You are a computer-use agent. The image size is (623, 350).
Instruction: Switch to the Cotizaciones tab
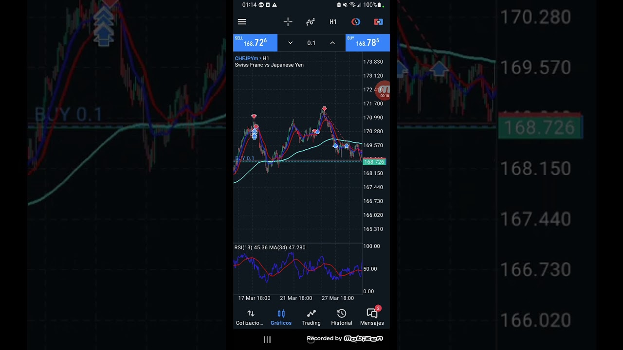(250, 317)
